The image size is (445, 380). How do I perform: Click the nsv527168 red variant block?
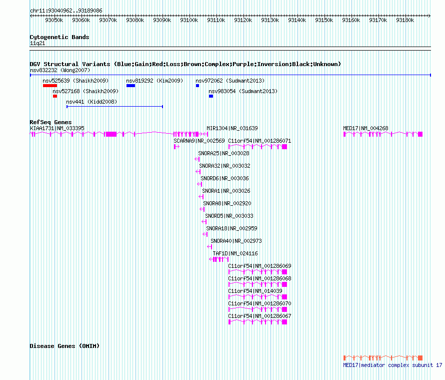click(55, 96)
